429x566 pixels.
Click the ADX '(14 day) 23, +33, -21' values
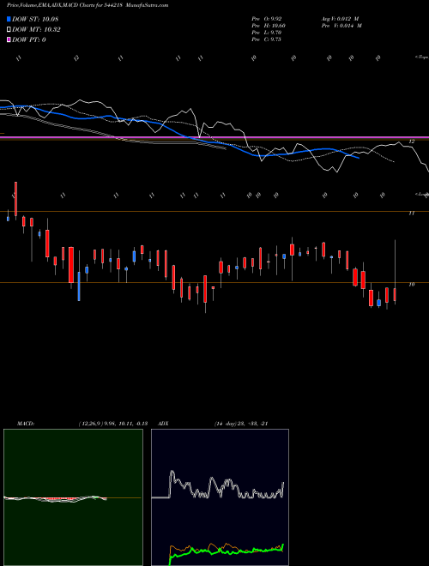(x=241, y=424)
